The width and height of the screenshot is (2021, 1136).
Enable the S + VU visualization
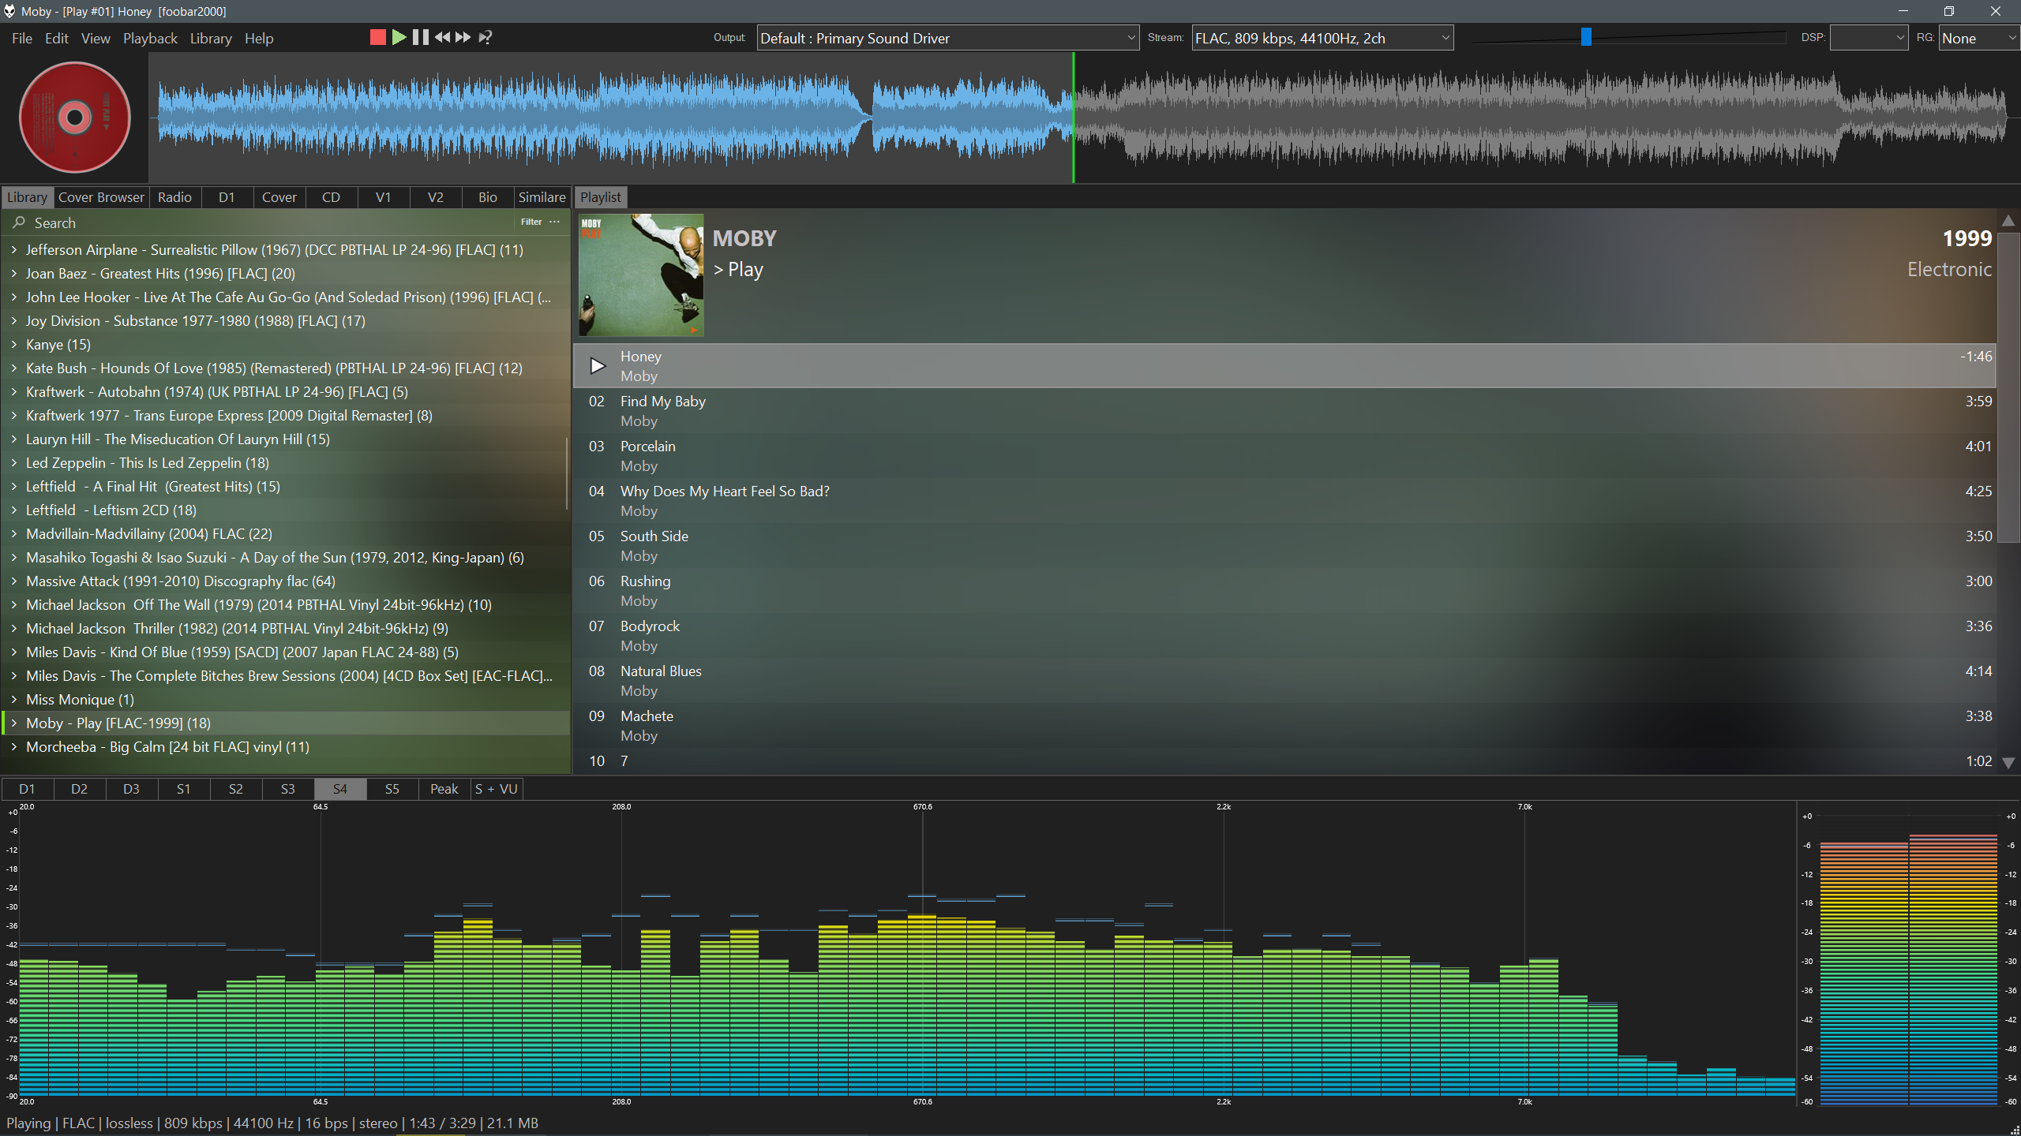pyautogui.click(x=496, y=789)
